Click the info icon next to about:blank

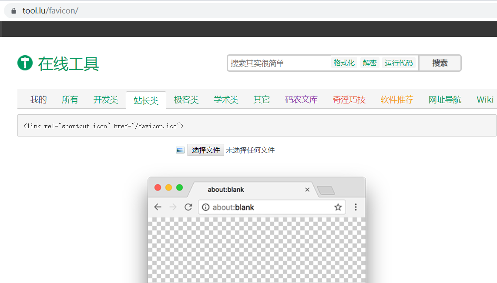click(205, 207)
